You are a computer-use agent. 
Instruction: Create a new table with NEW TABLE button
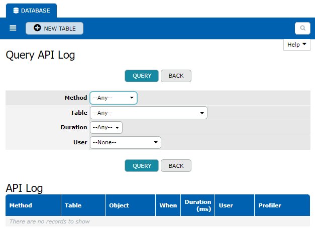(x=54, y=28)
